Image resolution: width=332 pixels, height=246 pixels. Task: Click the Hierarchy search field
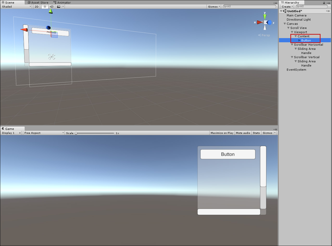pyautogui.click(x=312, y=7)
